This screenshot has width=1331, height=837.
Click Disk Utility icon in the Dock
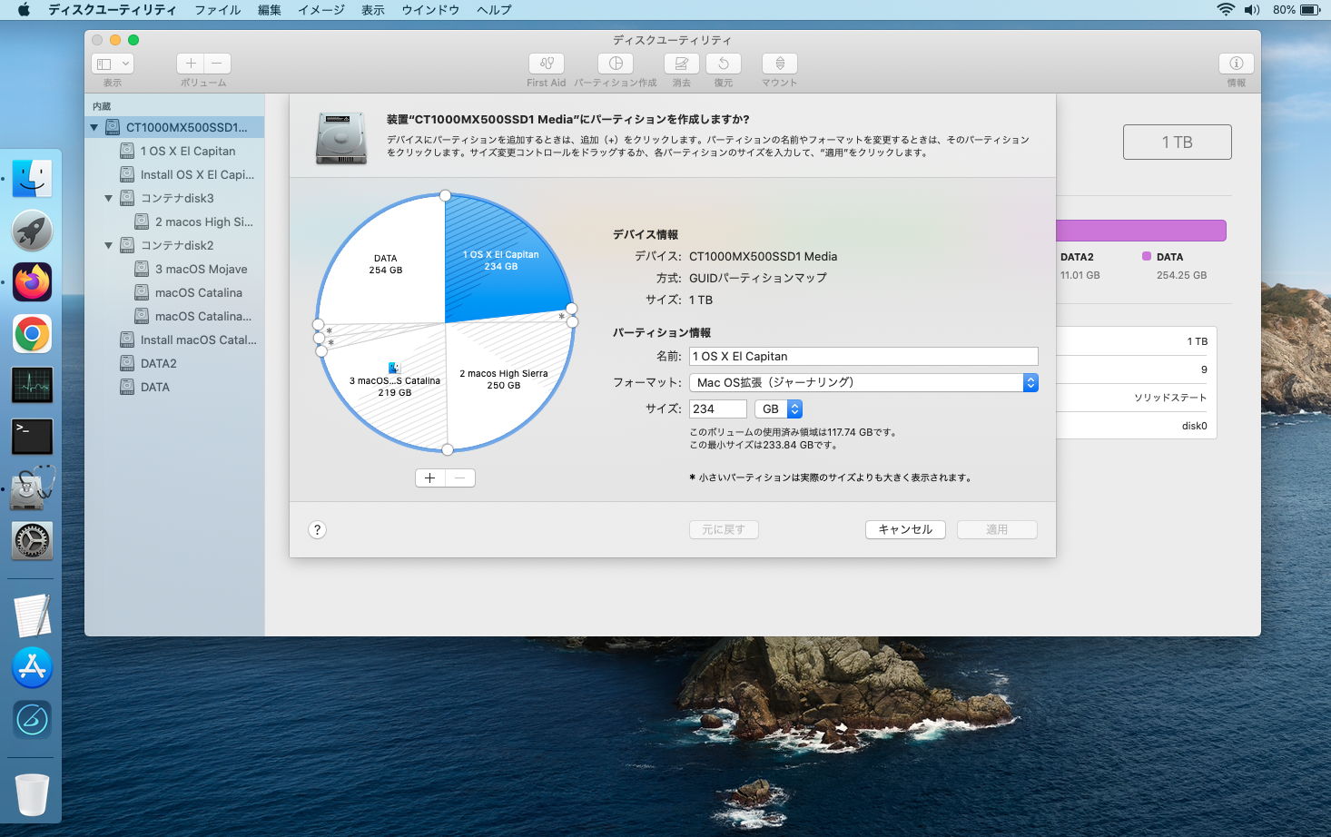pyautogui.click(x=32, y=488)
